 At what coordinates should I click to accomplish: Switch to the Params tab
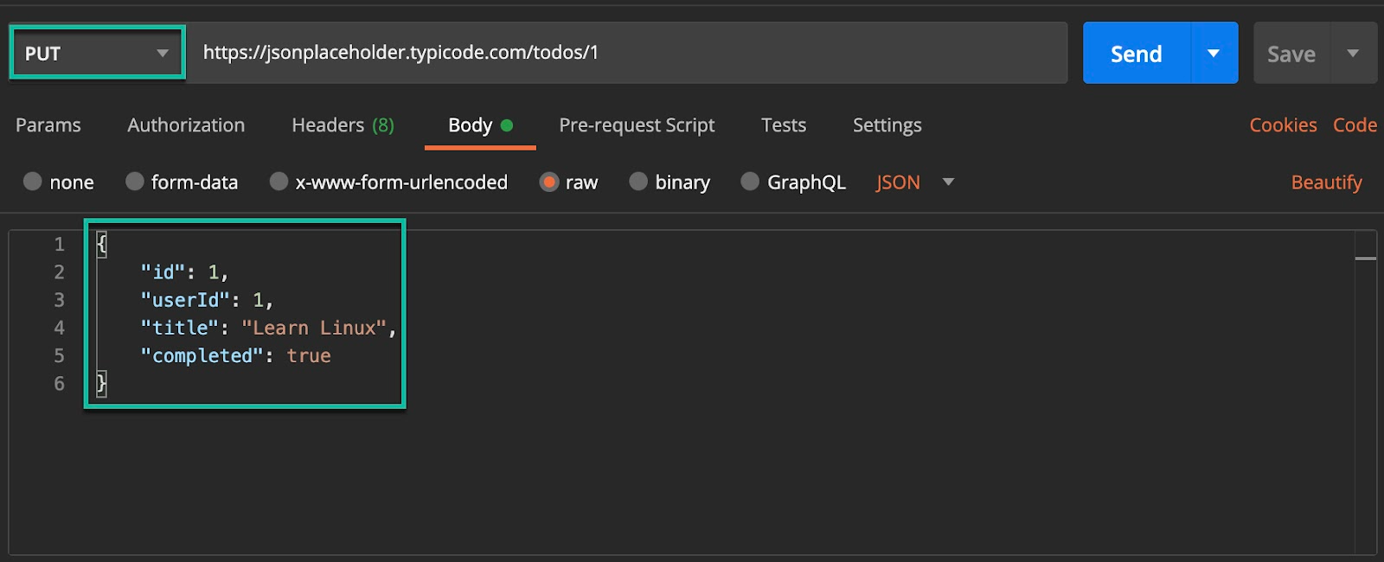(48, 125)
